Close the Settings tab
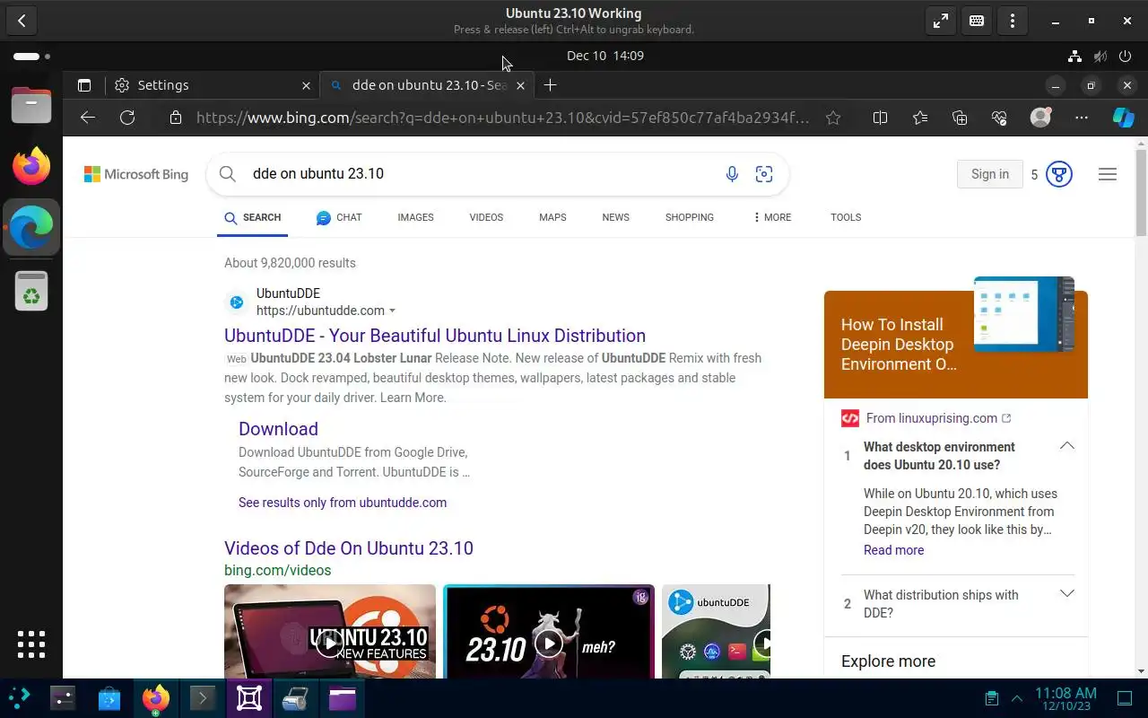The width and height of the screenshot is (1148, 718). pos(306,85)
